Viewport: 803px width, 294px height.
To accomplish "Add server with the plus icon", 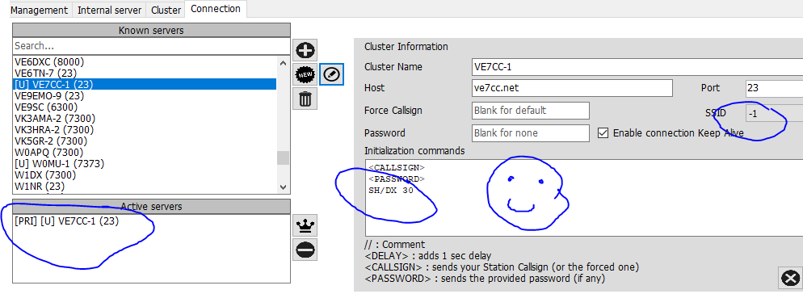I will pos(305,50).
